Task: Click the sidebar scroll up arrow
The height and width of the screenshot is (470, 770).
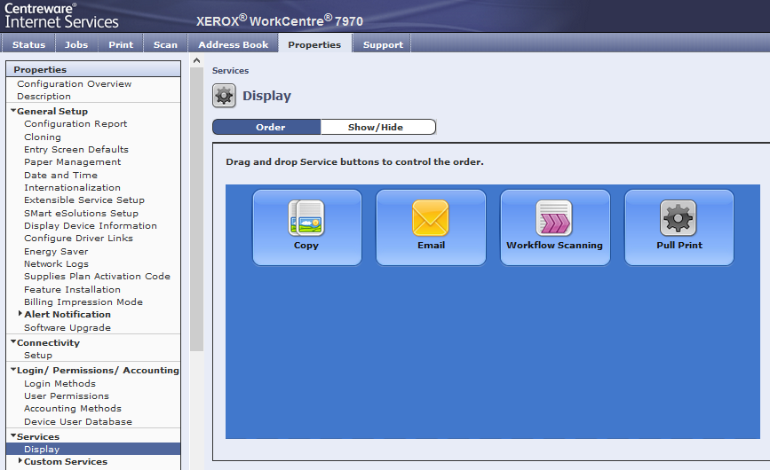Action: coord(196,62)
